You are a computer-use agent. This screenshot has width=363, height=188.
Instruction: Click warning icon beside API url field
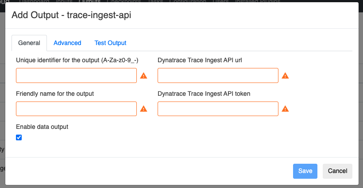coord(285,76)
